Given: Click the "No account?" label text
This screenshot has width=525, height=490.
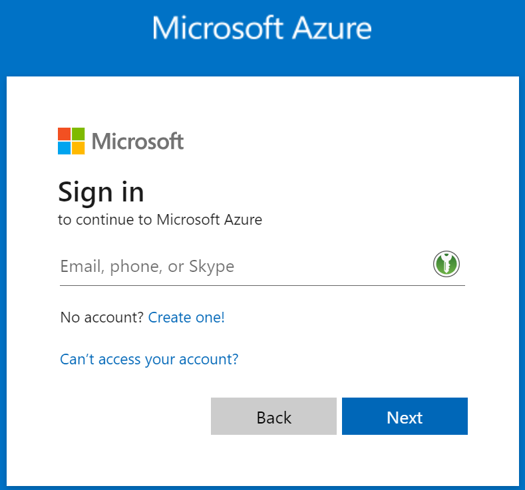Looking at the screenshot, I should pyautogui.click(x=102, y=318).
